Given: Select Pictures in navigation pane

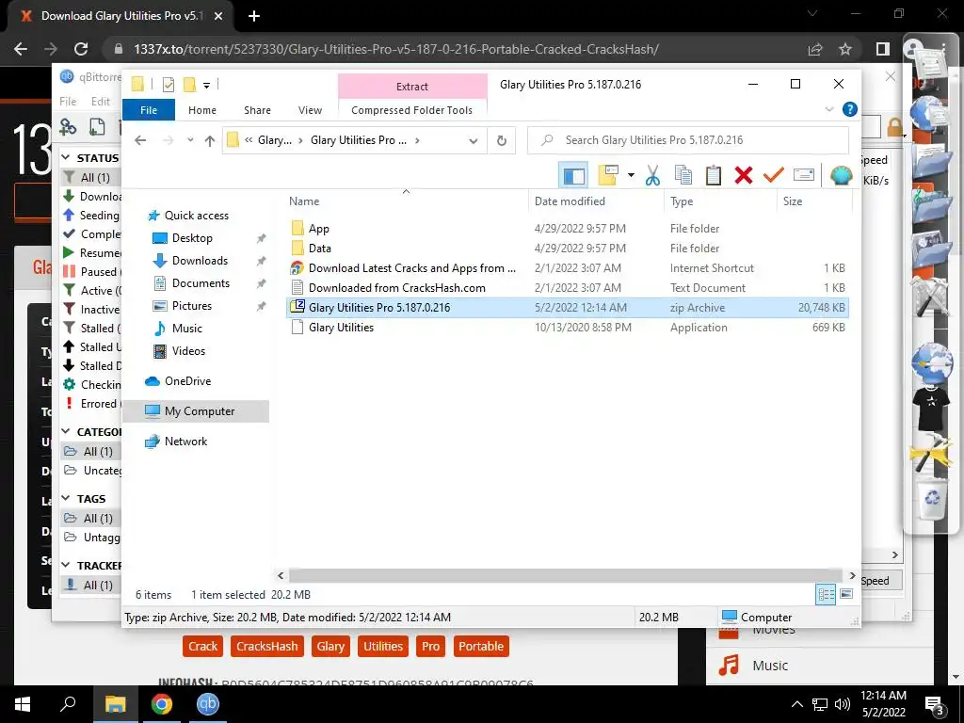Looking at the screenshot, I should (x=191, y=306).
